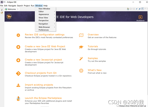Image resolution: width=148 pixels, height=107 pixels.
Task: Click text "Get an overview of the features"
Action: [102, 37]
